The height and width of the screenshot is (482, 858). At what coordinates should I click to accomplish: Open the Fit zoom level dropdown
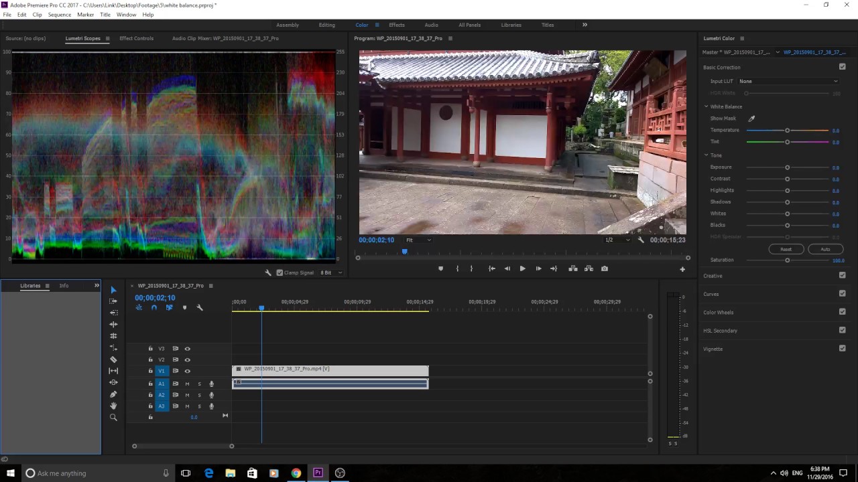coord(418,240)
